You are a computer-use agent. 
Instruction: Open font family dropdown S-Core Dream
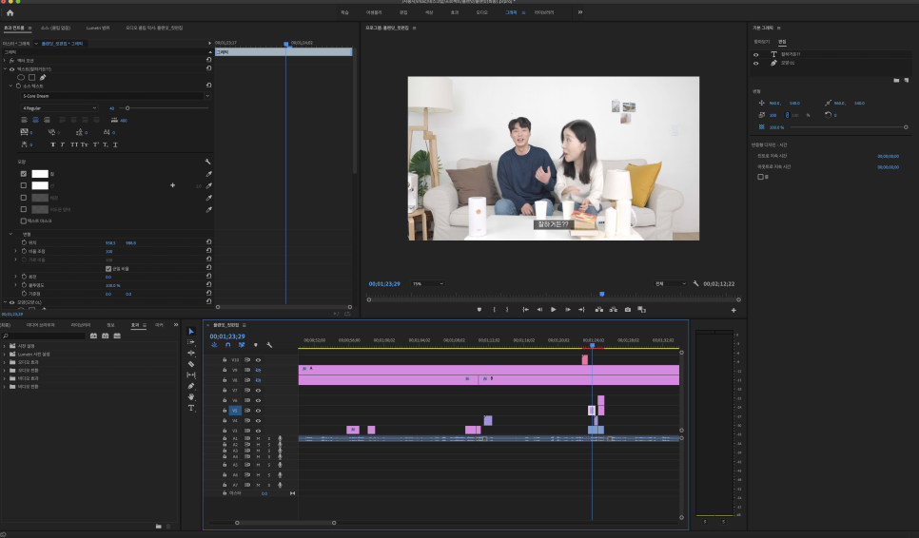[x=115, y=96]
